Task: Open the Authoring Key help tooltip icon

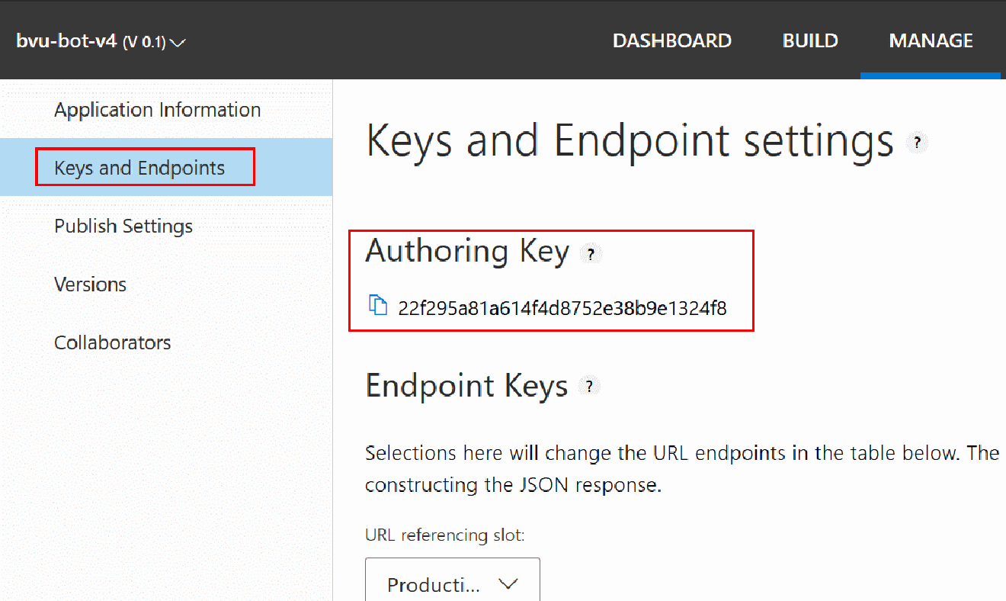Action: pos(591,255)
